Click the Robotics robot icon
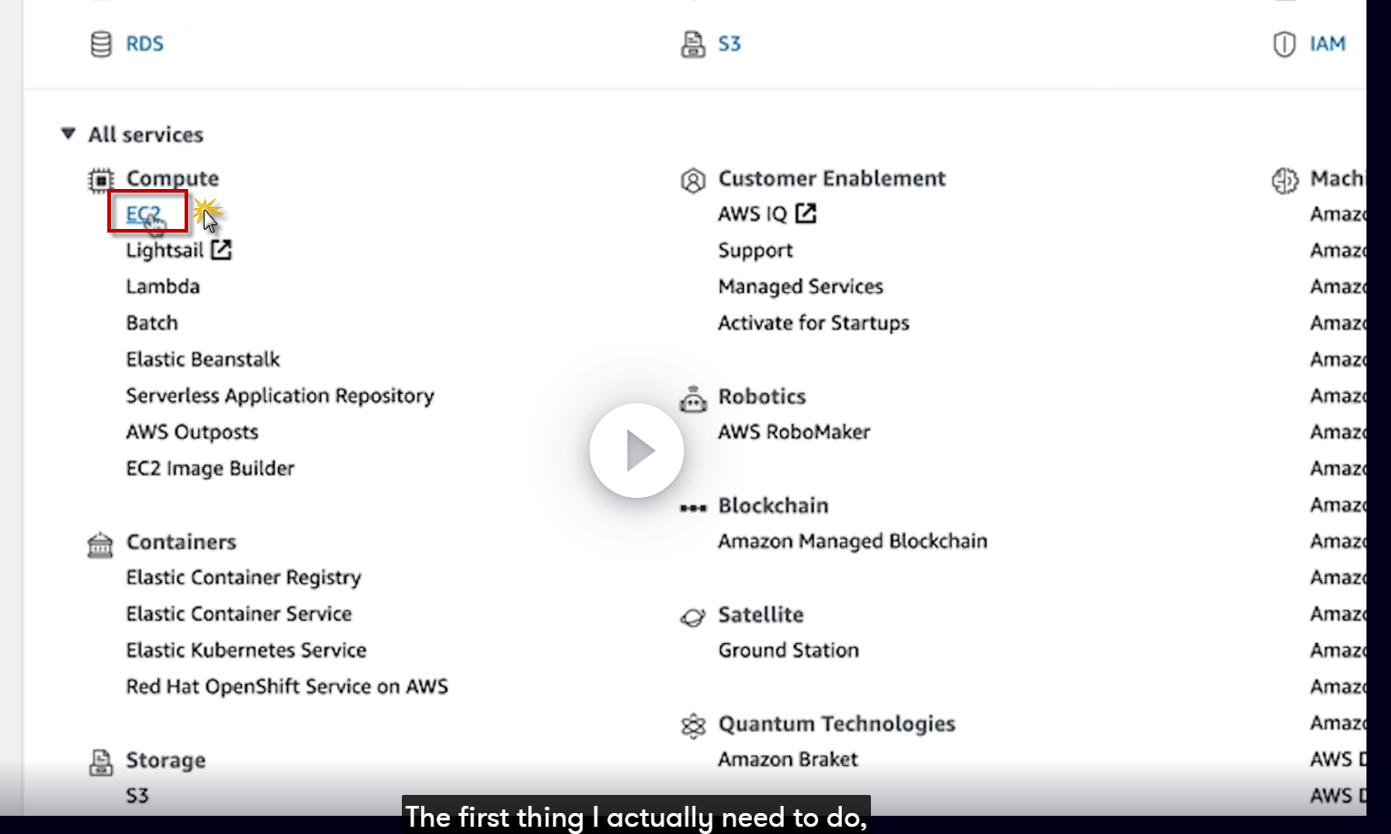The height and width of the screenshot is (834, 1391). [x=693, y=398]
